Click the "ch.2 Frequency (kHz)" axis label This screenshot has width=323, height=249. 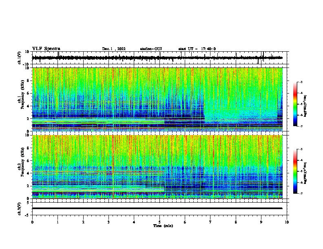pyautogui.click(x=21, y=162)
